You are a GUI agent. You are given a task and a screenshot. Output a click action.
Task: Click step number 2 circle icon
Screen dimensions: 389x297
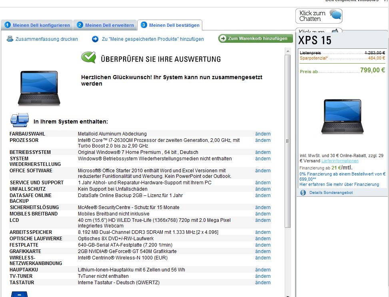point(80,25)
